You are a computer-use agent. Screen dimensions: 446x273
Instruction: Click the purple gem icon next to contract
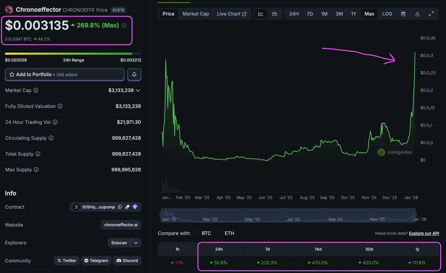(135, 207)
